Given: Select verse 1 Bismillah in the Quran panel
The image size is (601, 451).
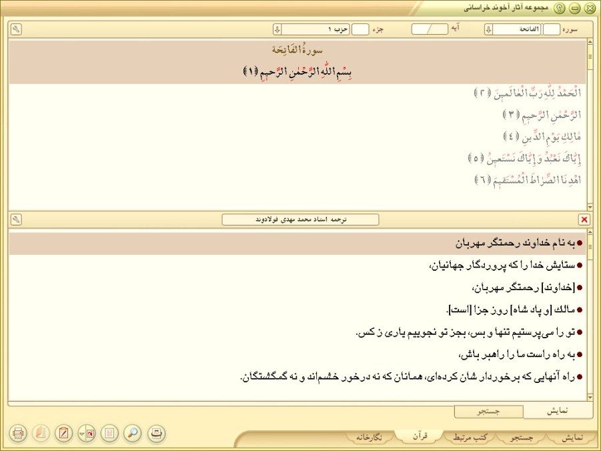Looking at the screenshot, I should coord(297,71).
